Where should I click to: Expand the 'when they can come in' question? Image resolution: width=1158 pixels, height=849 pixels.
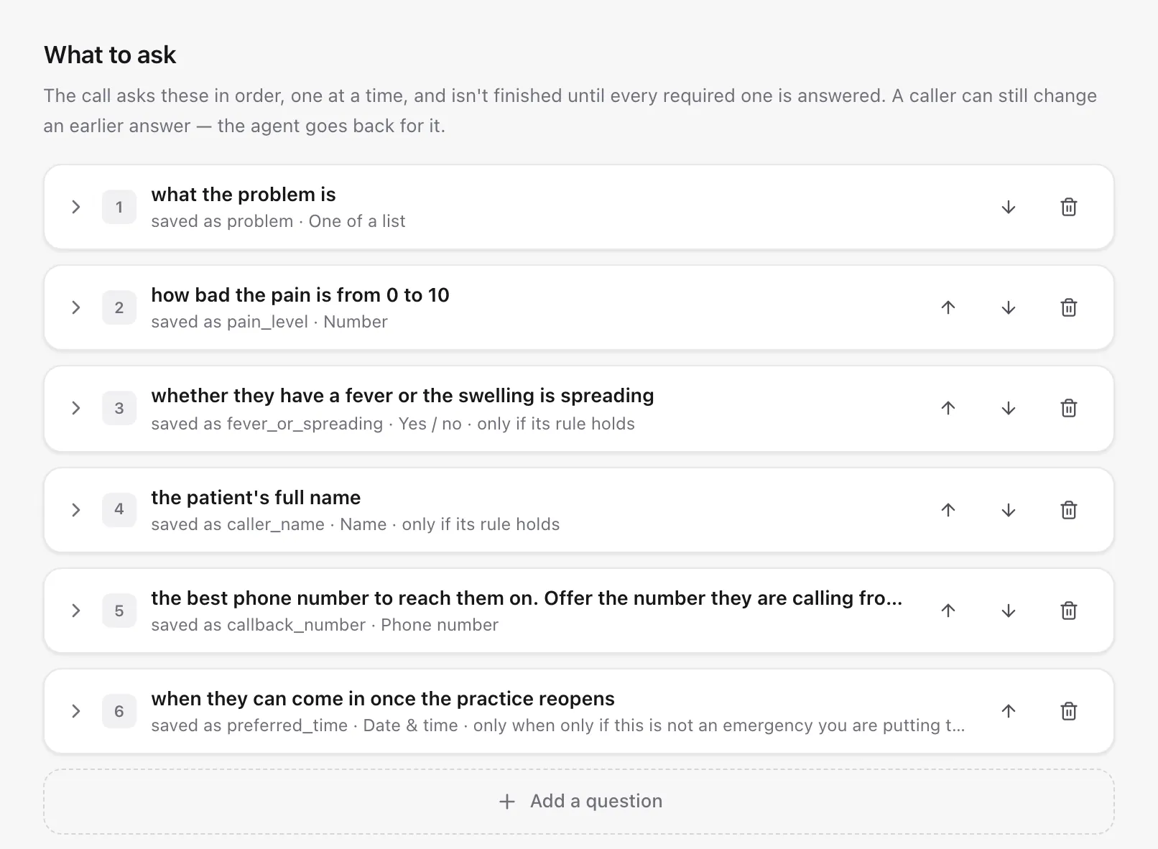[x=76, y=711]
